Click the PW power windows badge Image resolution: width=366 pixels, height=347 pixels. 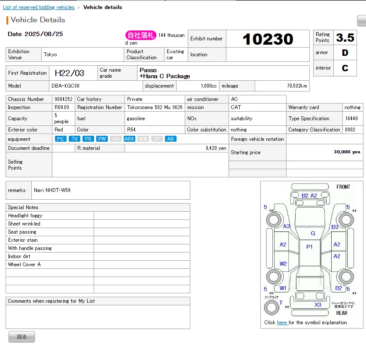click(102, 139)
